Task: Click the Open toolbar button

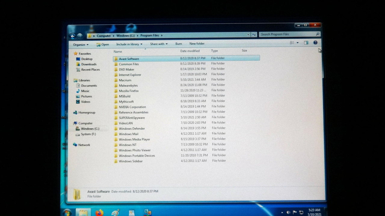Action: tap(103, 44)
